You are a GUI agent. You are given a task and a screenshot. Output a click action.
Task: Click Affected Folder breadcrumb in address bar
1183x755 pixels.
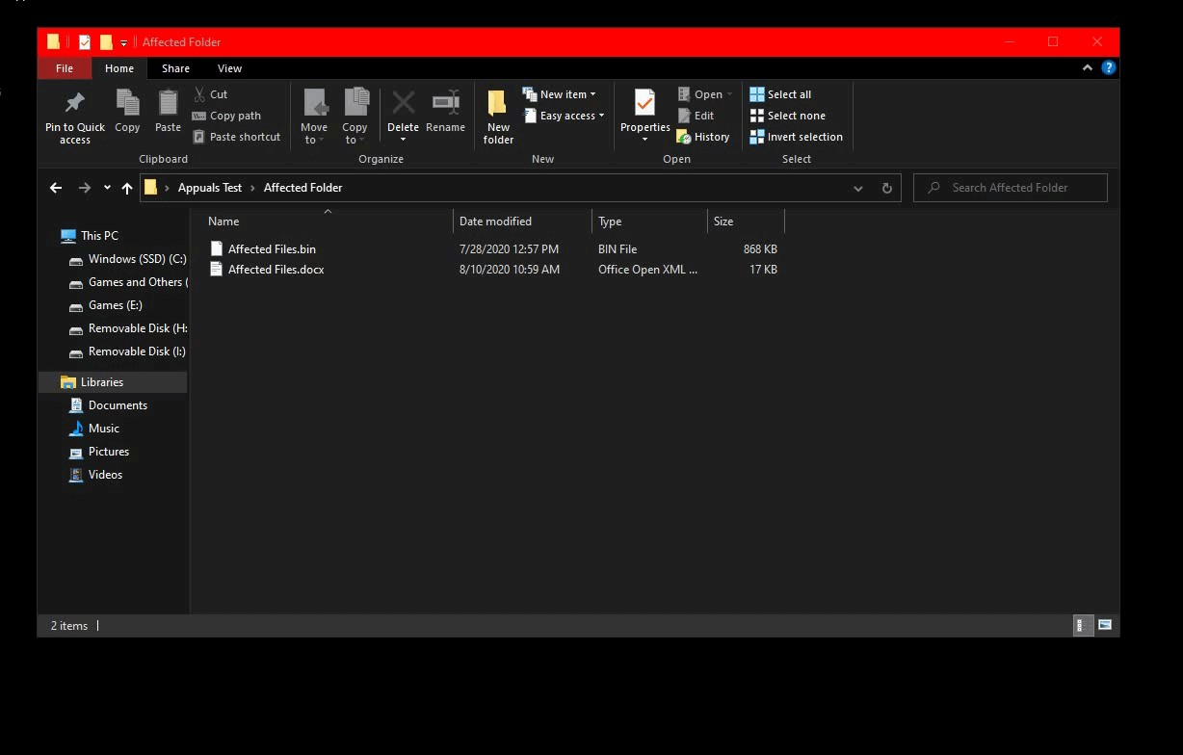pyautogui.click(x=302, y=188)
